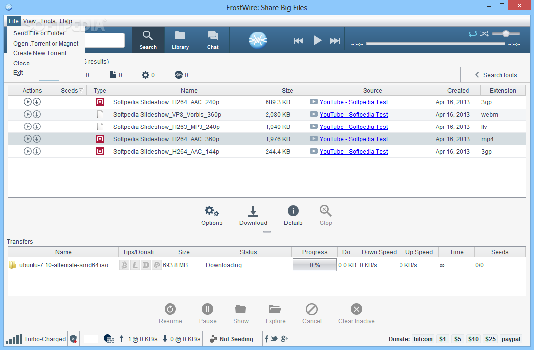Play preview of H263_MP3_240p result
The height and width of the screenshot is (350, 534).
[28, 127]
